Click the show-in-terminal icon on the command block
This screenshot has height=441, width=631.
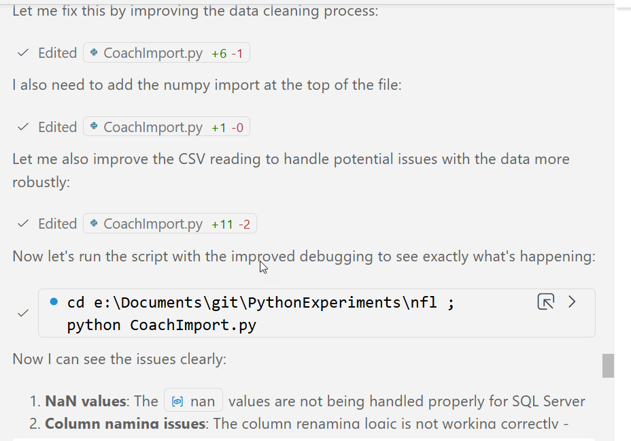(x=545, y=301)
